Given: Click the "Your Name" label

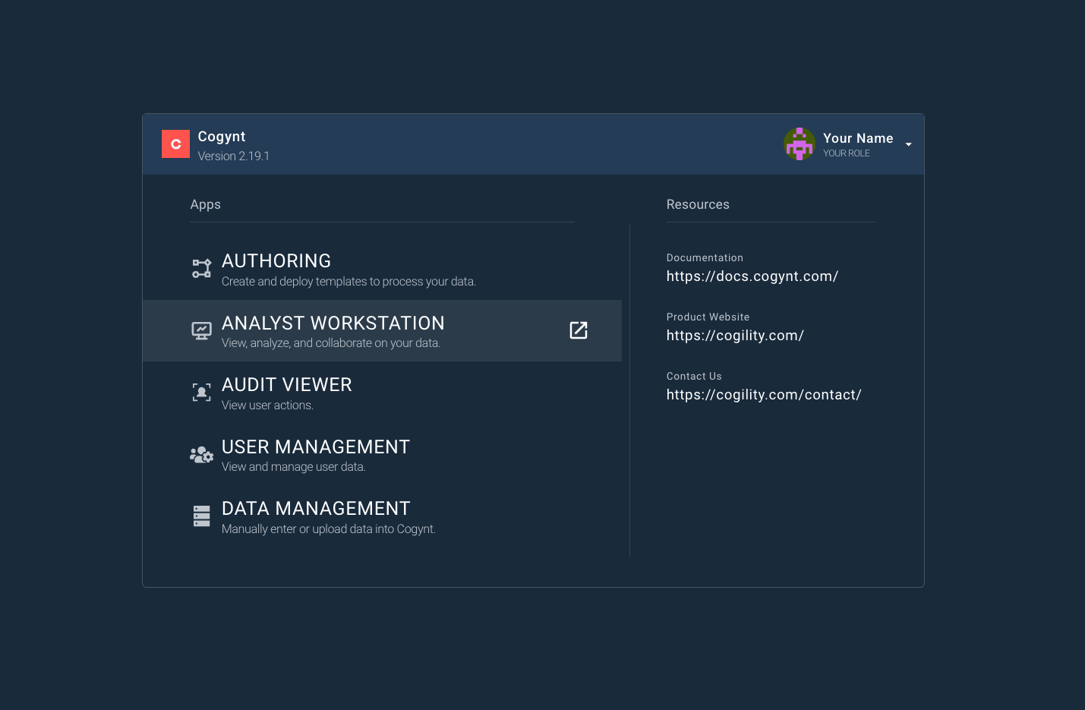Looking at the screenshot, I should pyautogui.click(x=858, y=138).
